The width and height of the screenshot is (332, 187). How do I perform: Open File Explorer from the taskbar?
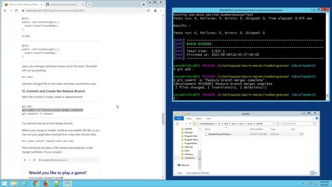[x=14, y=183]
